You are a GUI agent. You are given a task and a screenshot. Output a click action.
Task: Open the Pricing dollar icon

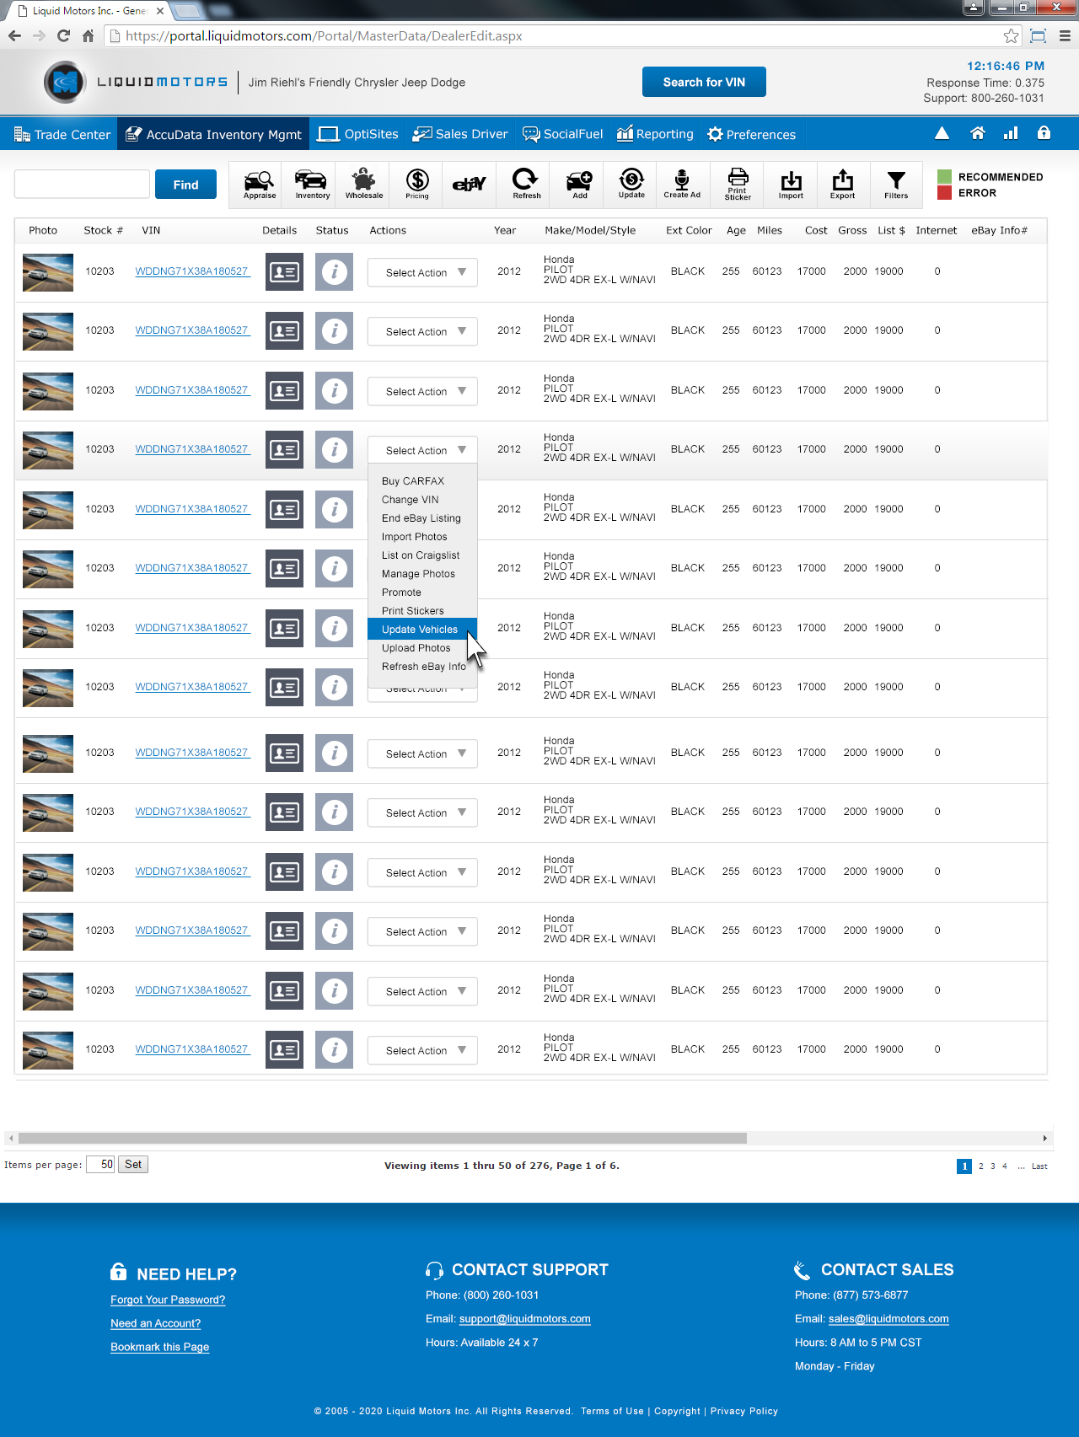click(x=417, y=184)
